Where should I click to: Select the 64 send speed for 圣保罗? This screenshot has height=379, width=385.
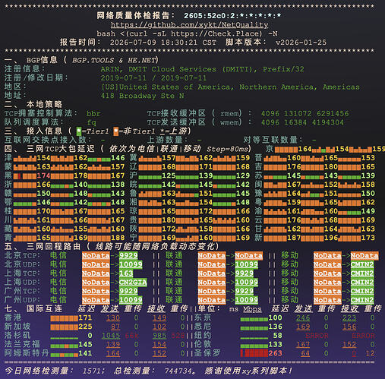click(305, 353)
